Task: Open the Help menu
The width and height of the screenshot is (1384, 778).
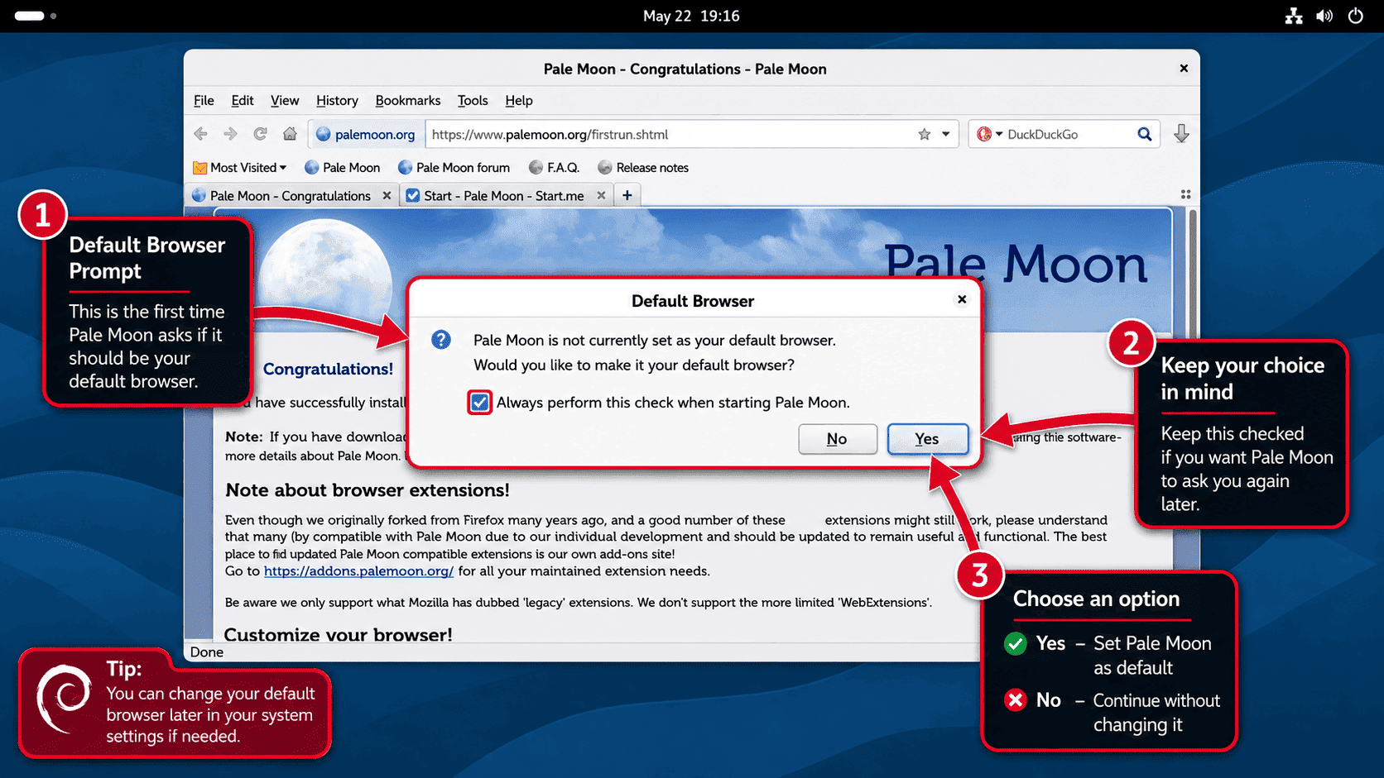Action: 519,101
